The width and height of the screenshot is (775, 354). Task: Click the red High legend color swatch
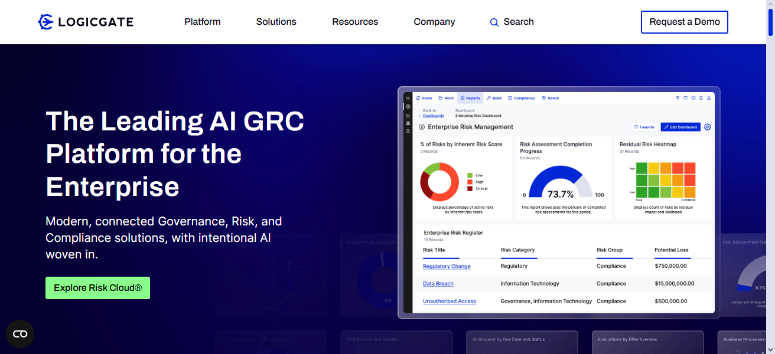point(470,182)
